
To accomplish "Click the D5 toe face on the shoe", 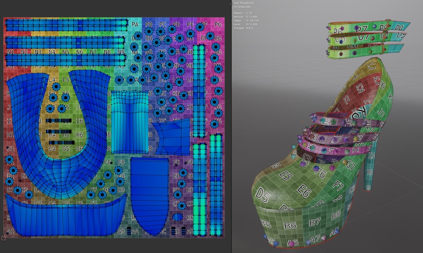I will [x=263, y=195].
